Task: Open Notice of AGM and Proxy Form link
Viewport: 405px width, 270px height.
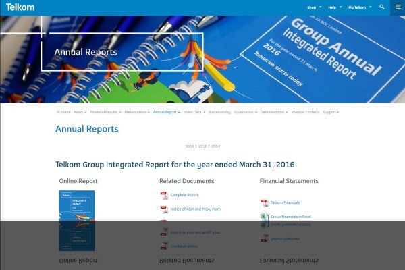Action: coord(196,209)
